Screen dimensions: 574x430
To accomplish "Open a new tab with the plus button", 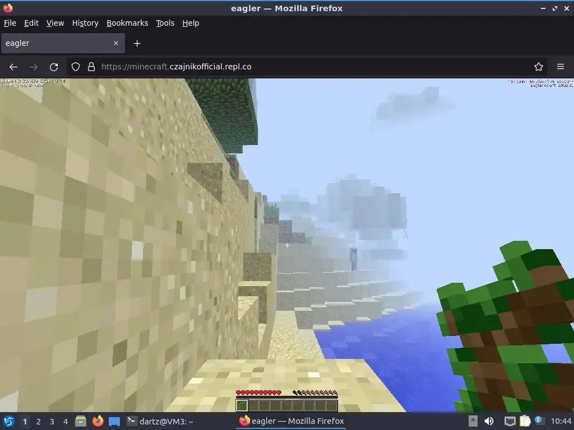I will (137, 44).
